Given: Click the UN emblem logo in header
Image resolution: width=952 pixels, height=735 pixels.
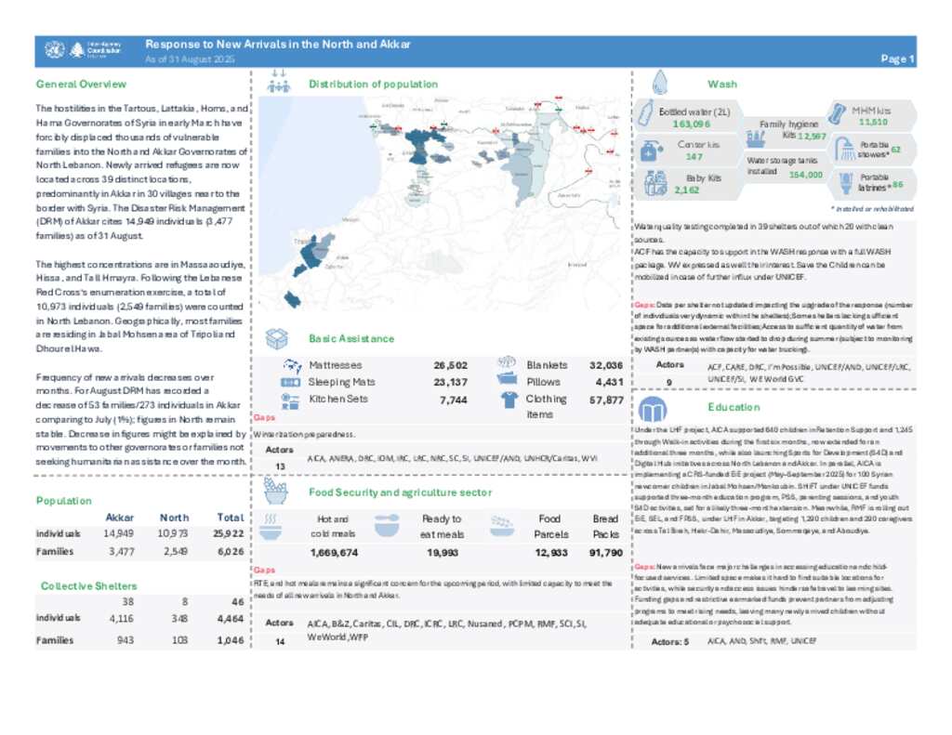Looking at the screenshot, I should point(54,50).
